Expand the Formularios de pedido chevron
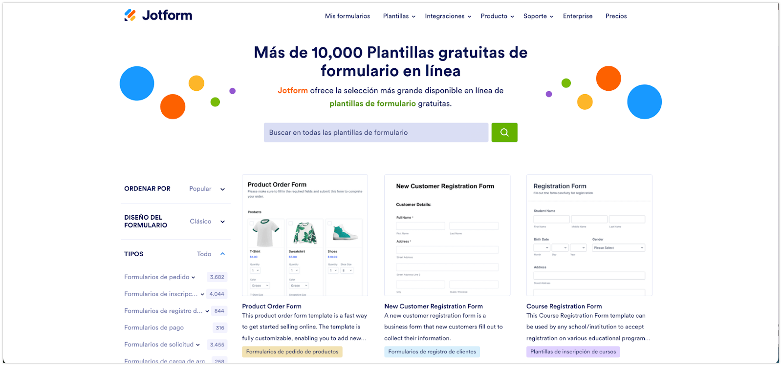 194,278
